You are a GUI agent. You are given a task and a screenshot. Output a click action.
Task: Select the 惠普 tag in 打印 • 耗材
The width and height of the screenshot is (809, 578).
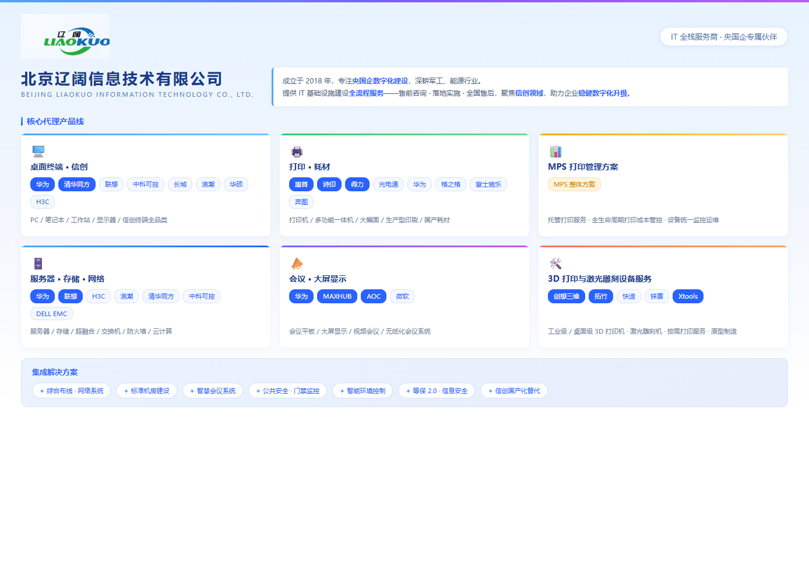click(x=301, y=184)
